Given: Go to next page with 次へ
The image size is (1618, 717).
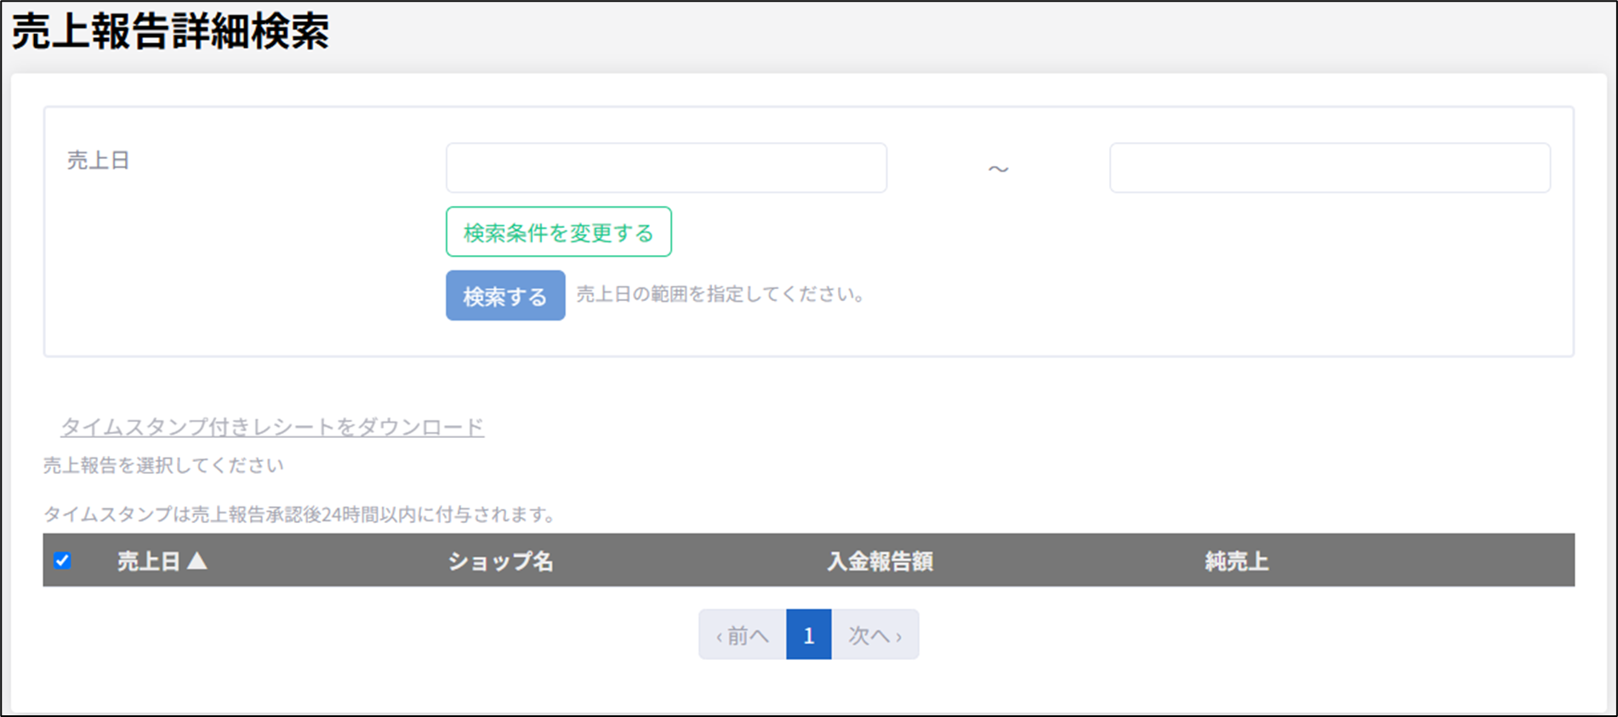Looking at the screenshot, I should click(875, 635).
